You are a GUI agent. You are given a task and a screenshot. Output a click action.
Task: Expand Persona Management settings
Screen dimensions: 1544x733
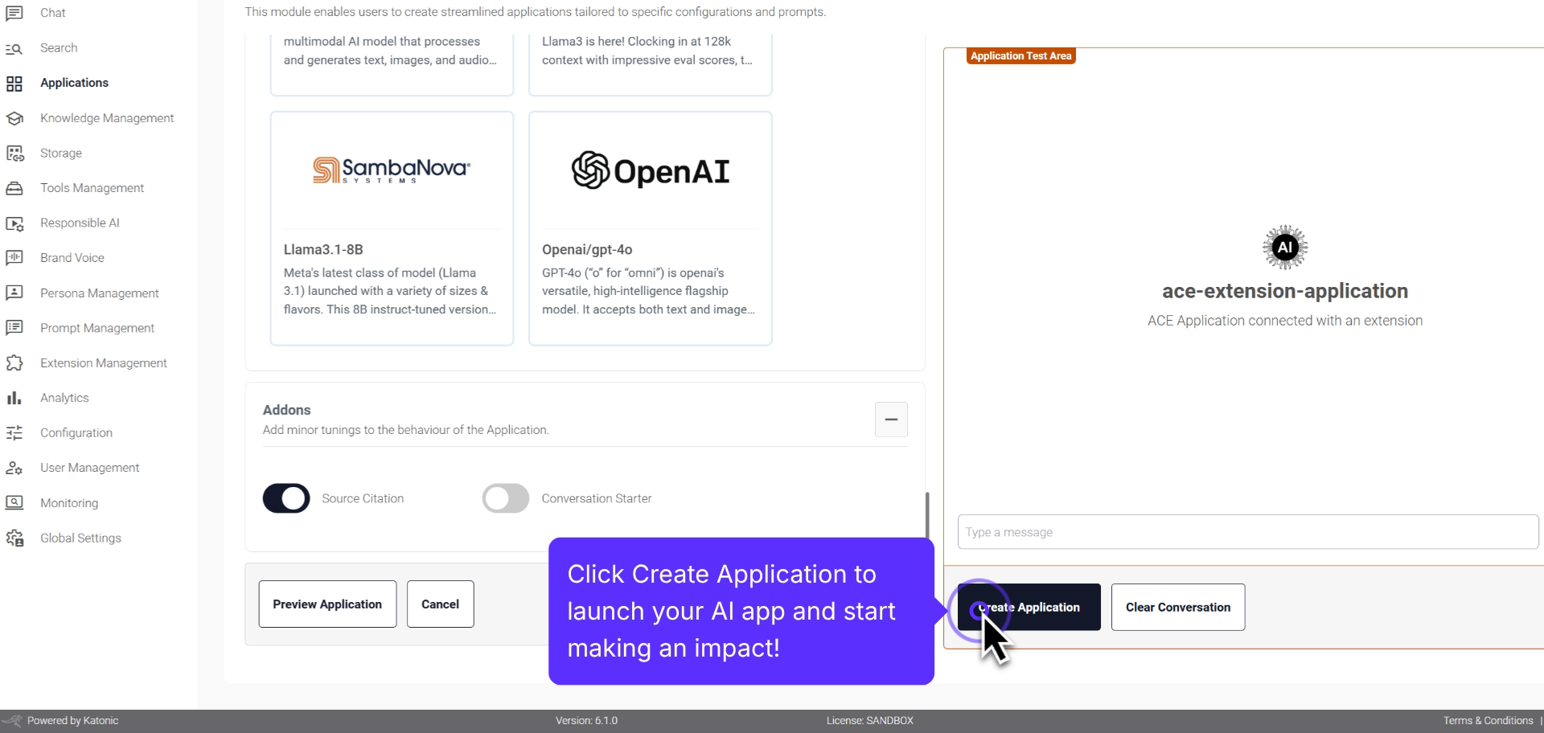tap(15, 293)
